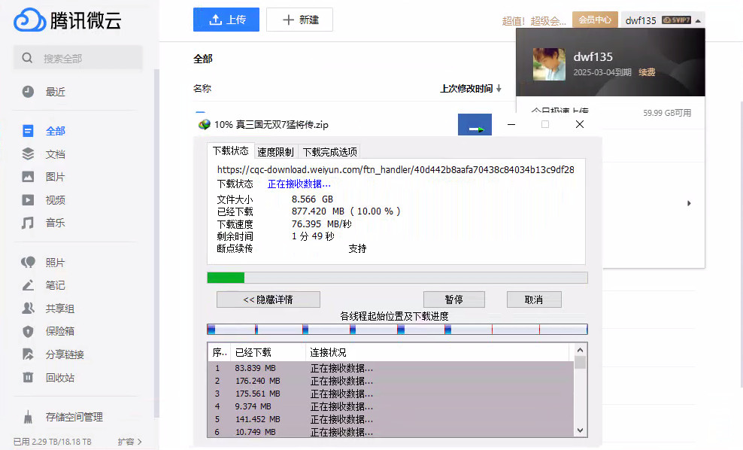Open the 照片 photos icon
This screenshot has height=450, width=743.
28,262
